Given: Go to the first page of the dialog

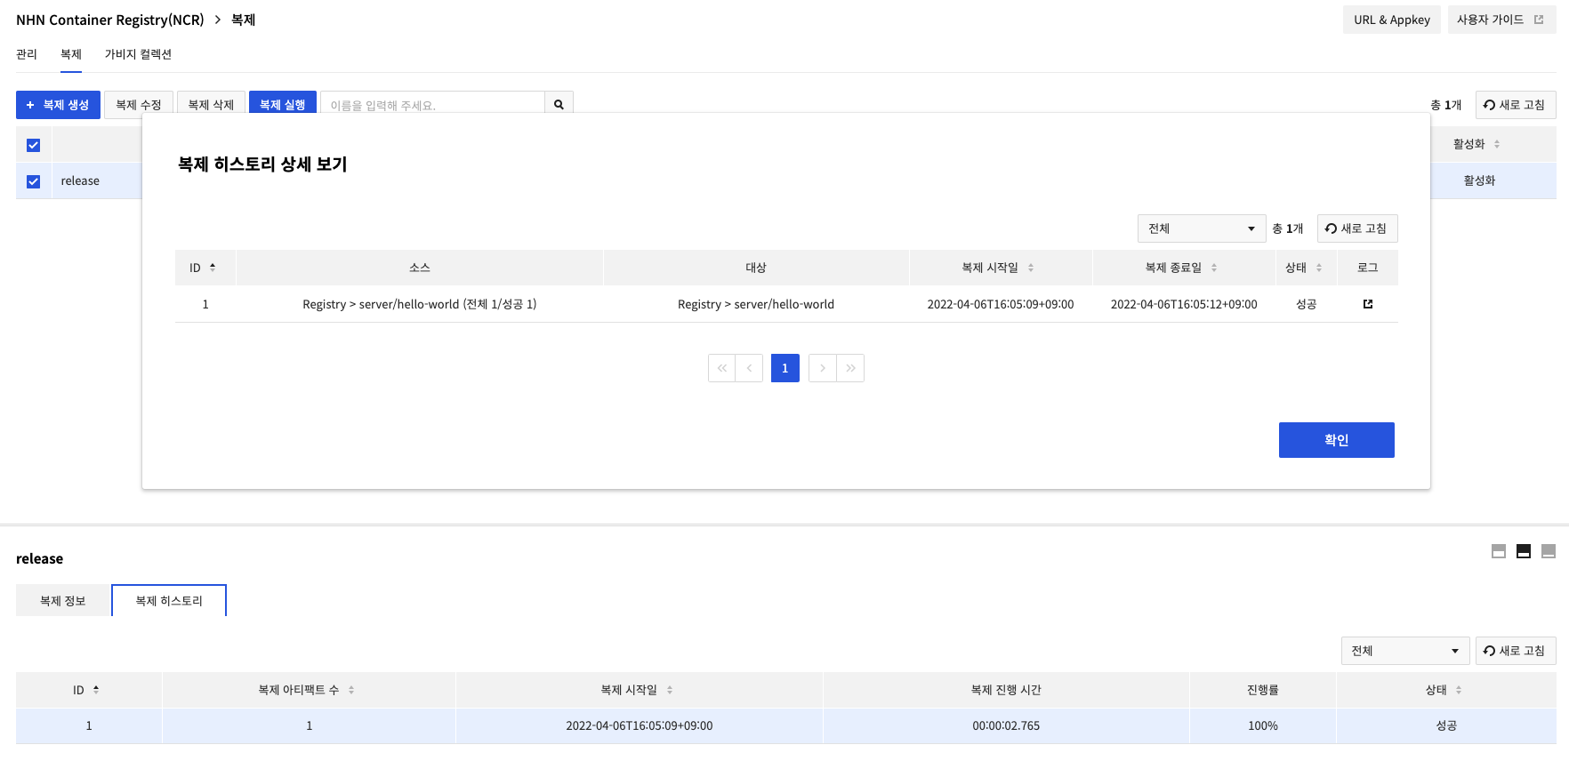Looking at the screenshot, I should point(721,368).
